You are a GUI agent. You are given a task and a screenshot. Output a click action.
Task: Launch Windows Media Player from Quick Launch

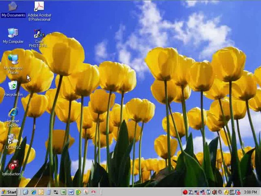[x=41, y=192]
